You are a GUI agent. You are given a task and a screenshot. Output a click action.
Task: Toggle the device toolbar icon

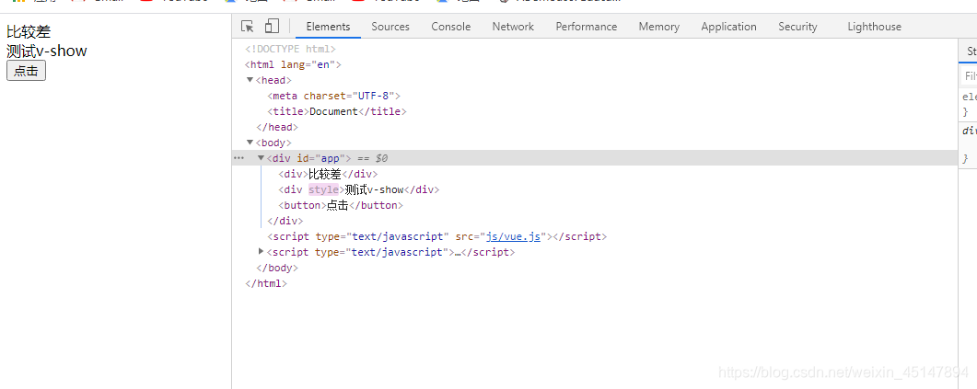(272, 26)
